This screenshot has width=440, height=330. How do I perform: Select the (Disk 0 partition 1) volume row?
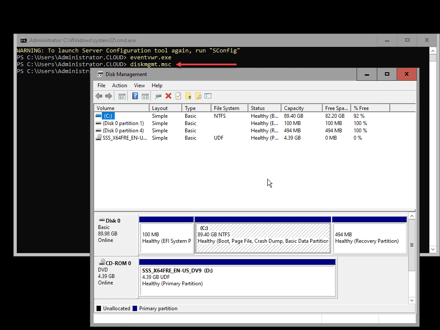[x=123, y=123]
